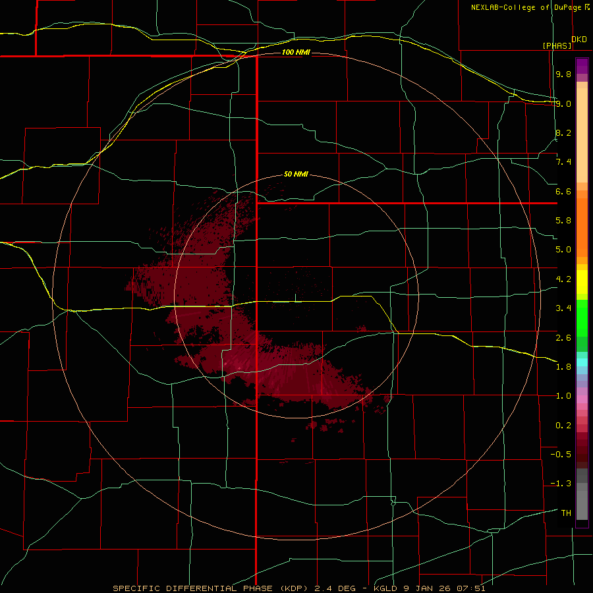
Task: Click the 5.0 legend value
Action: 563,250
